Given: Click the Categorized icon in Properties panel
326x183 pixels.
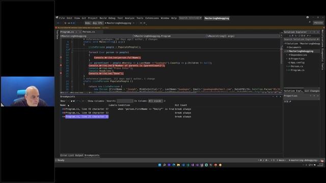Looking at the screenshot, I should (285, 102).
